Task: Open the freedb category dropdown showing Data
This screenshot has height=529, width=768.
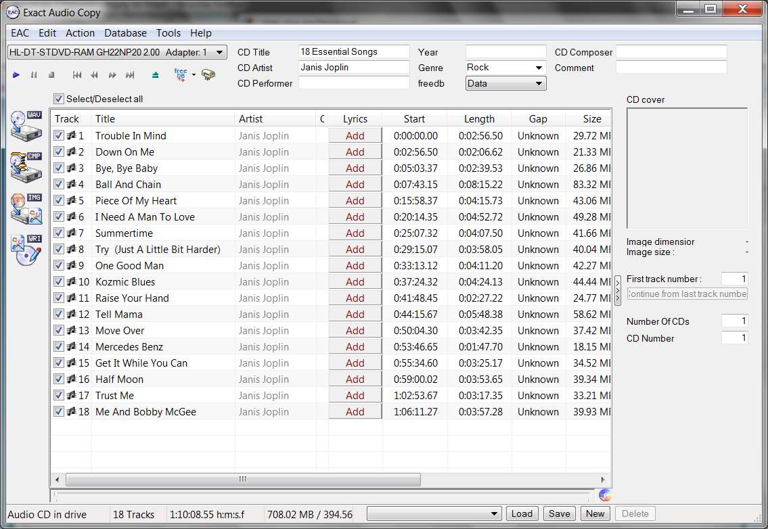Action: 505,83
